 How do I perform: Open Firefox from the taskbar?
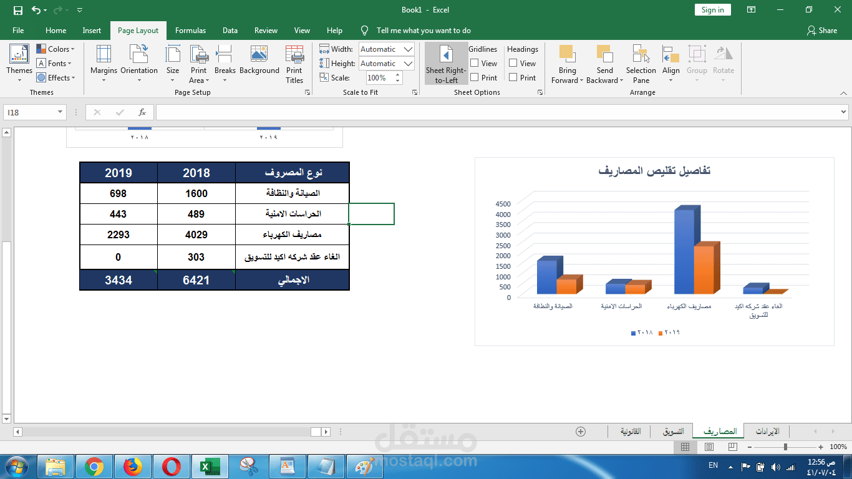[x=133, y=466]
